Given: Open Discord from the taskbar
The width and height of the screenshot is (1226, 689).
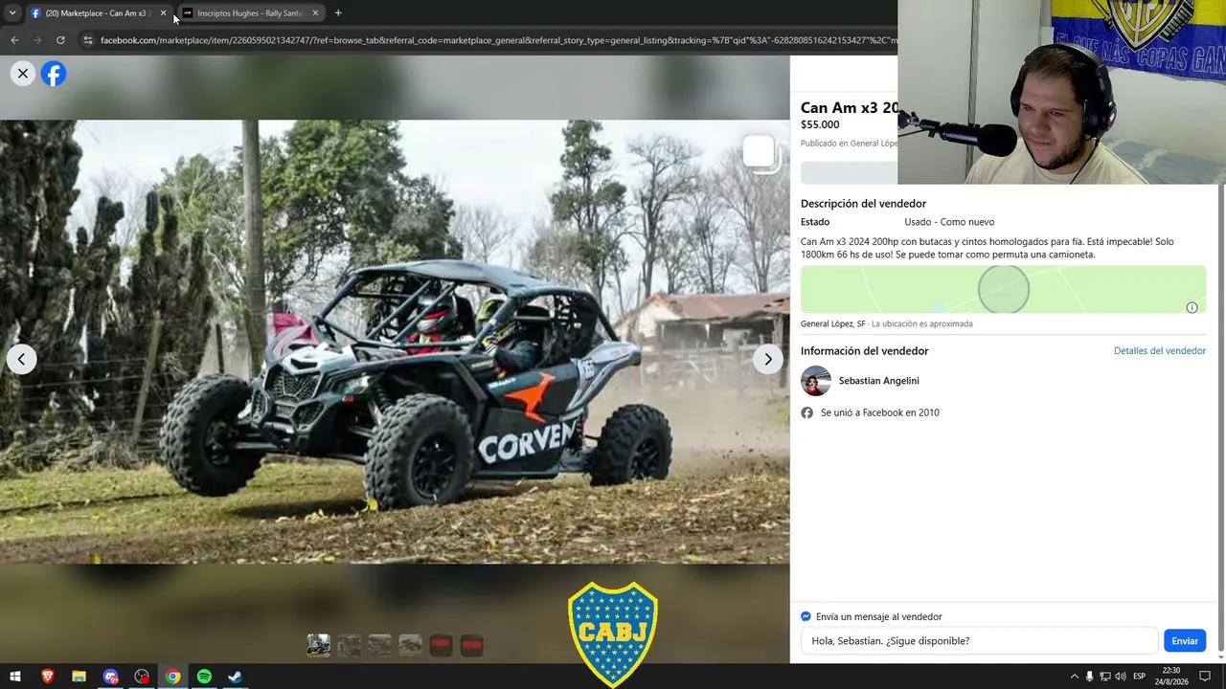Looking at the screenshot, I should pos(110,677).
